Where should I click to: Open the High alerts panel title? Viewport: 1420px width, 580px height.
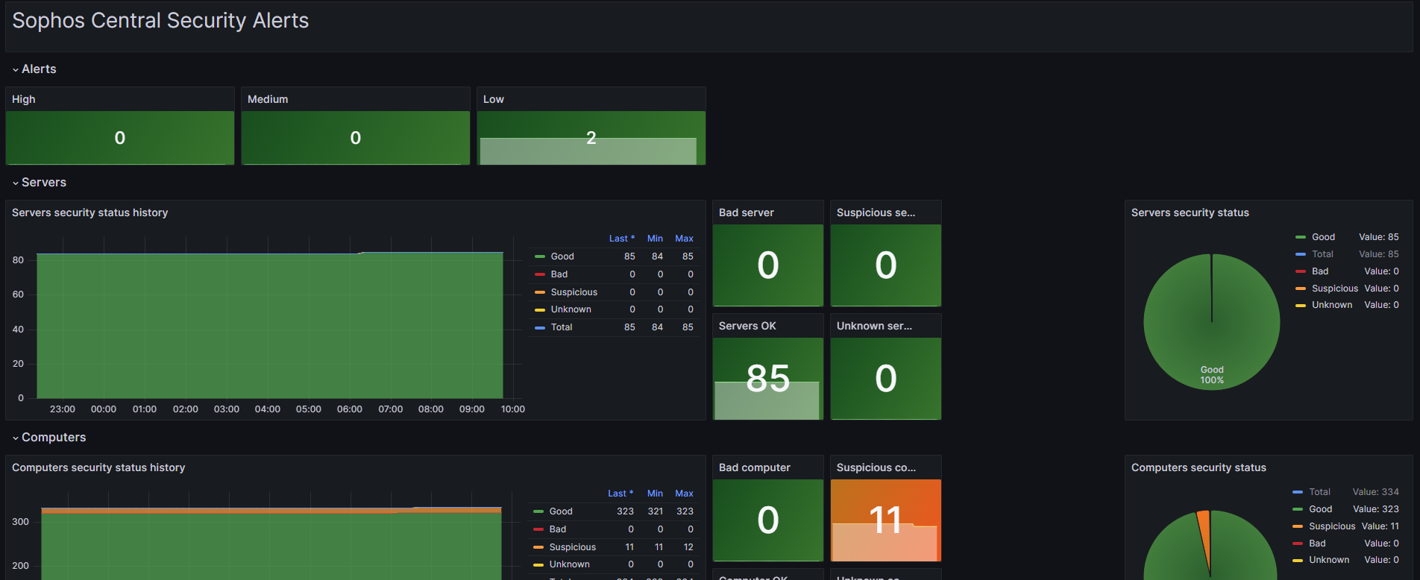[x=24, y=99]
